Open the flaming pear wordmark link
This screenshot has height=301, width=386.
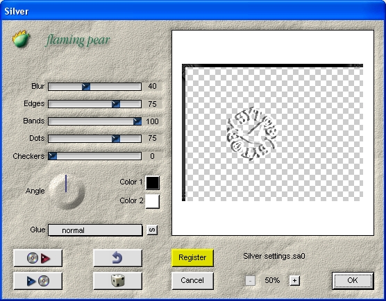pyautogui.click(x=78, y=40)
